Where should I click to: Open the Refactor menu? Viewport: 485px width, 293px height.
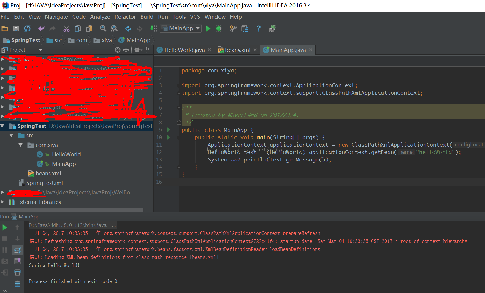[x=125, y=17]
